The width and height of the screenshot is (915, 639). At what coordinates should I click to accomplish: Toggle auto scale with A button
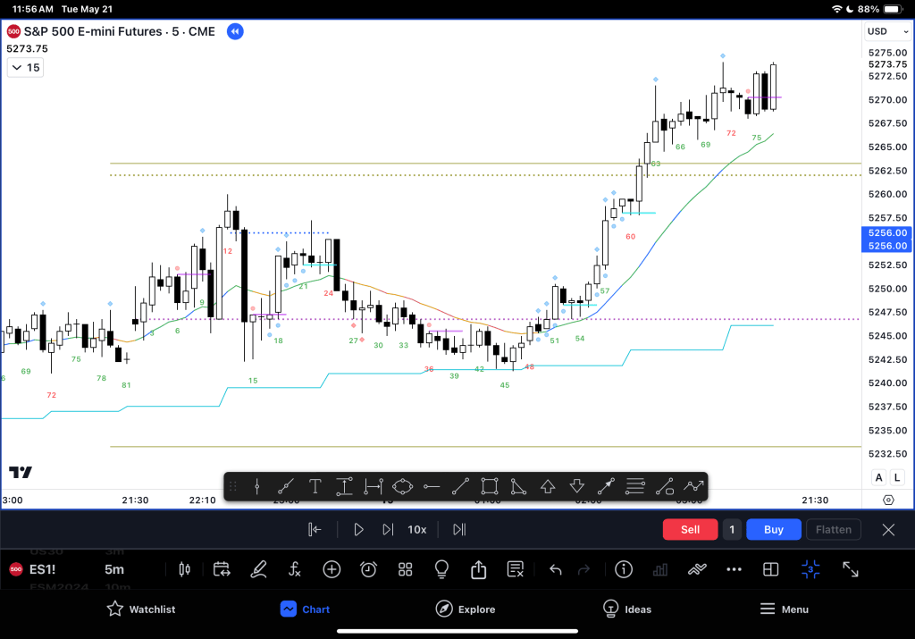pos(879,478)
